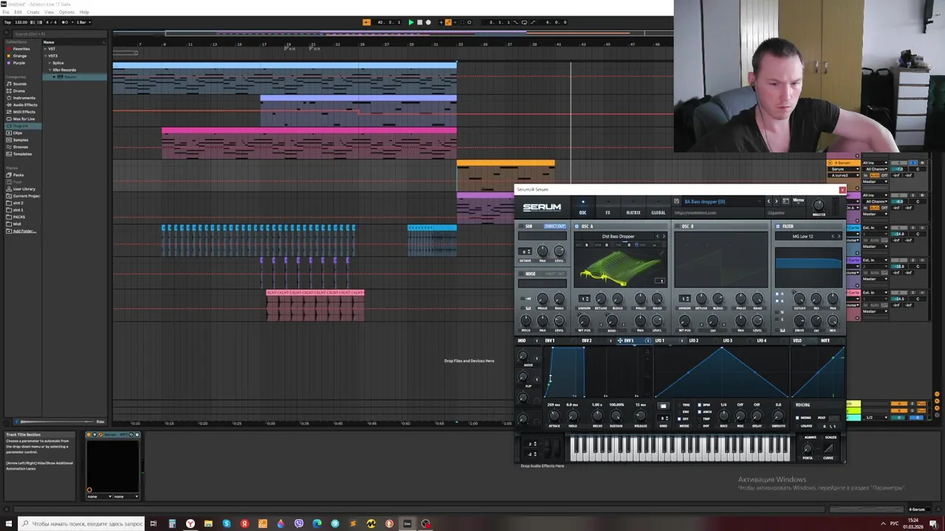This screenshot has height=531, width=945.
Task: Open Audio Effects category
Action: click(x=25, y=105)
